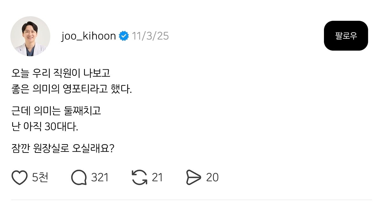Click the divider line below the post
This screenshot has height=202, width=383.
191,200
